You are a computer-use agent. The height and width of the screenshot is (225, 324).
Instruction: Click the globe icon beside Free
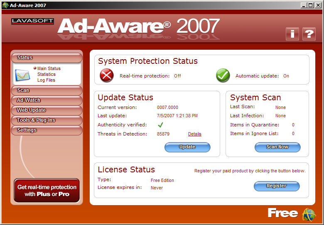coord(309,214)
